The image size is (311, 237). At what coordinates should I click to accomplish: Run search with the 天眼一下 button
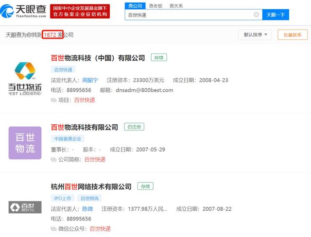pyautogui.click(x=276, y=15)
